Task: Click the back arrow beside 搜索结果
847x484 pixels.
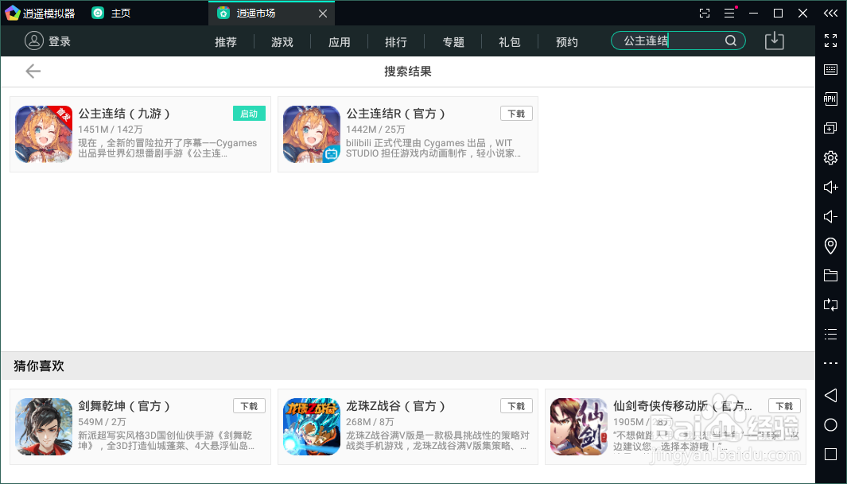Action: point(33,72)
